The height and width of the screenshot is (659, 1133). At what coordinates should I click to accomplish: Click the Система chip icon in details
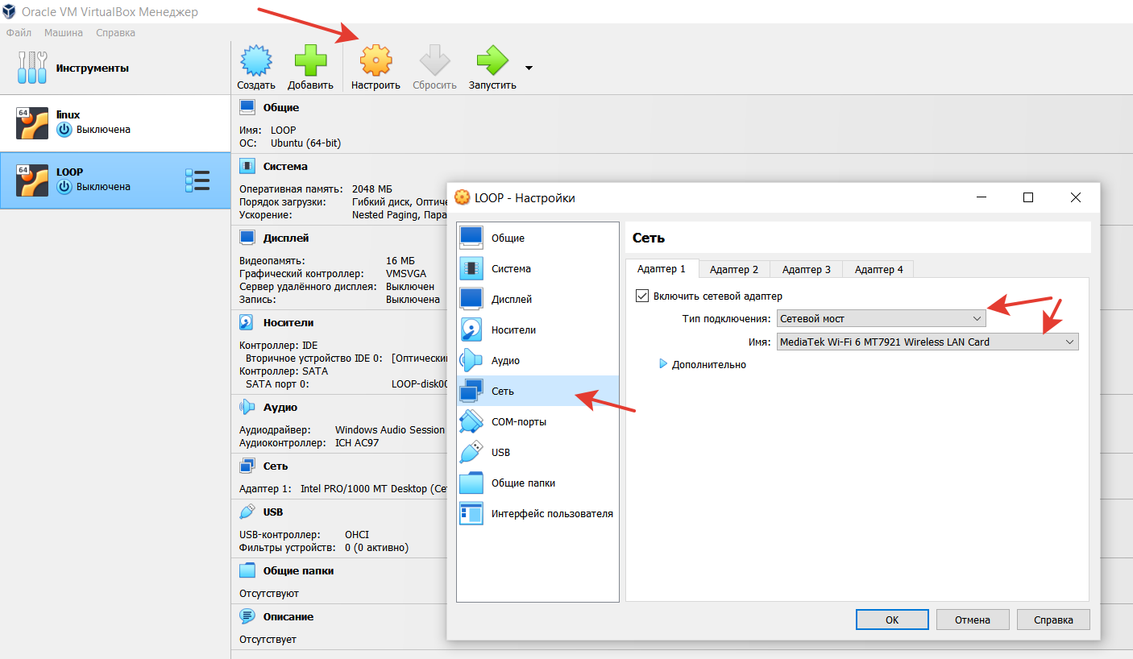[247, 166]
